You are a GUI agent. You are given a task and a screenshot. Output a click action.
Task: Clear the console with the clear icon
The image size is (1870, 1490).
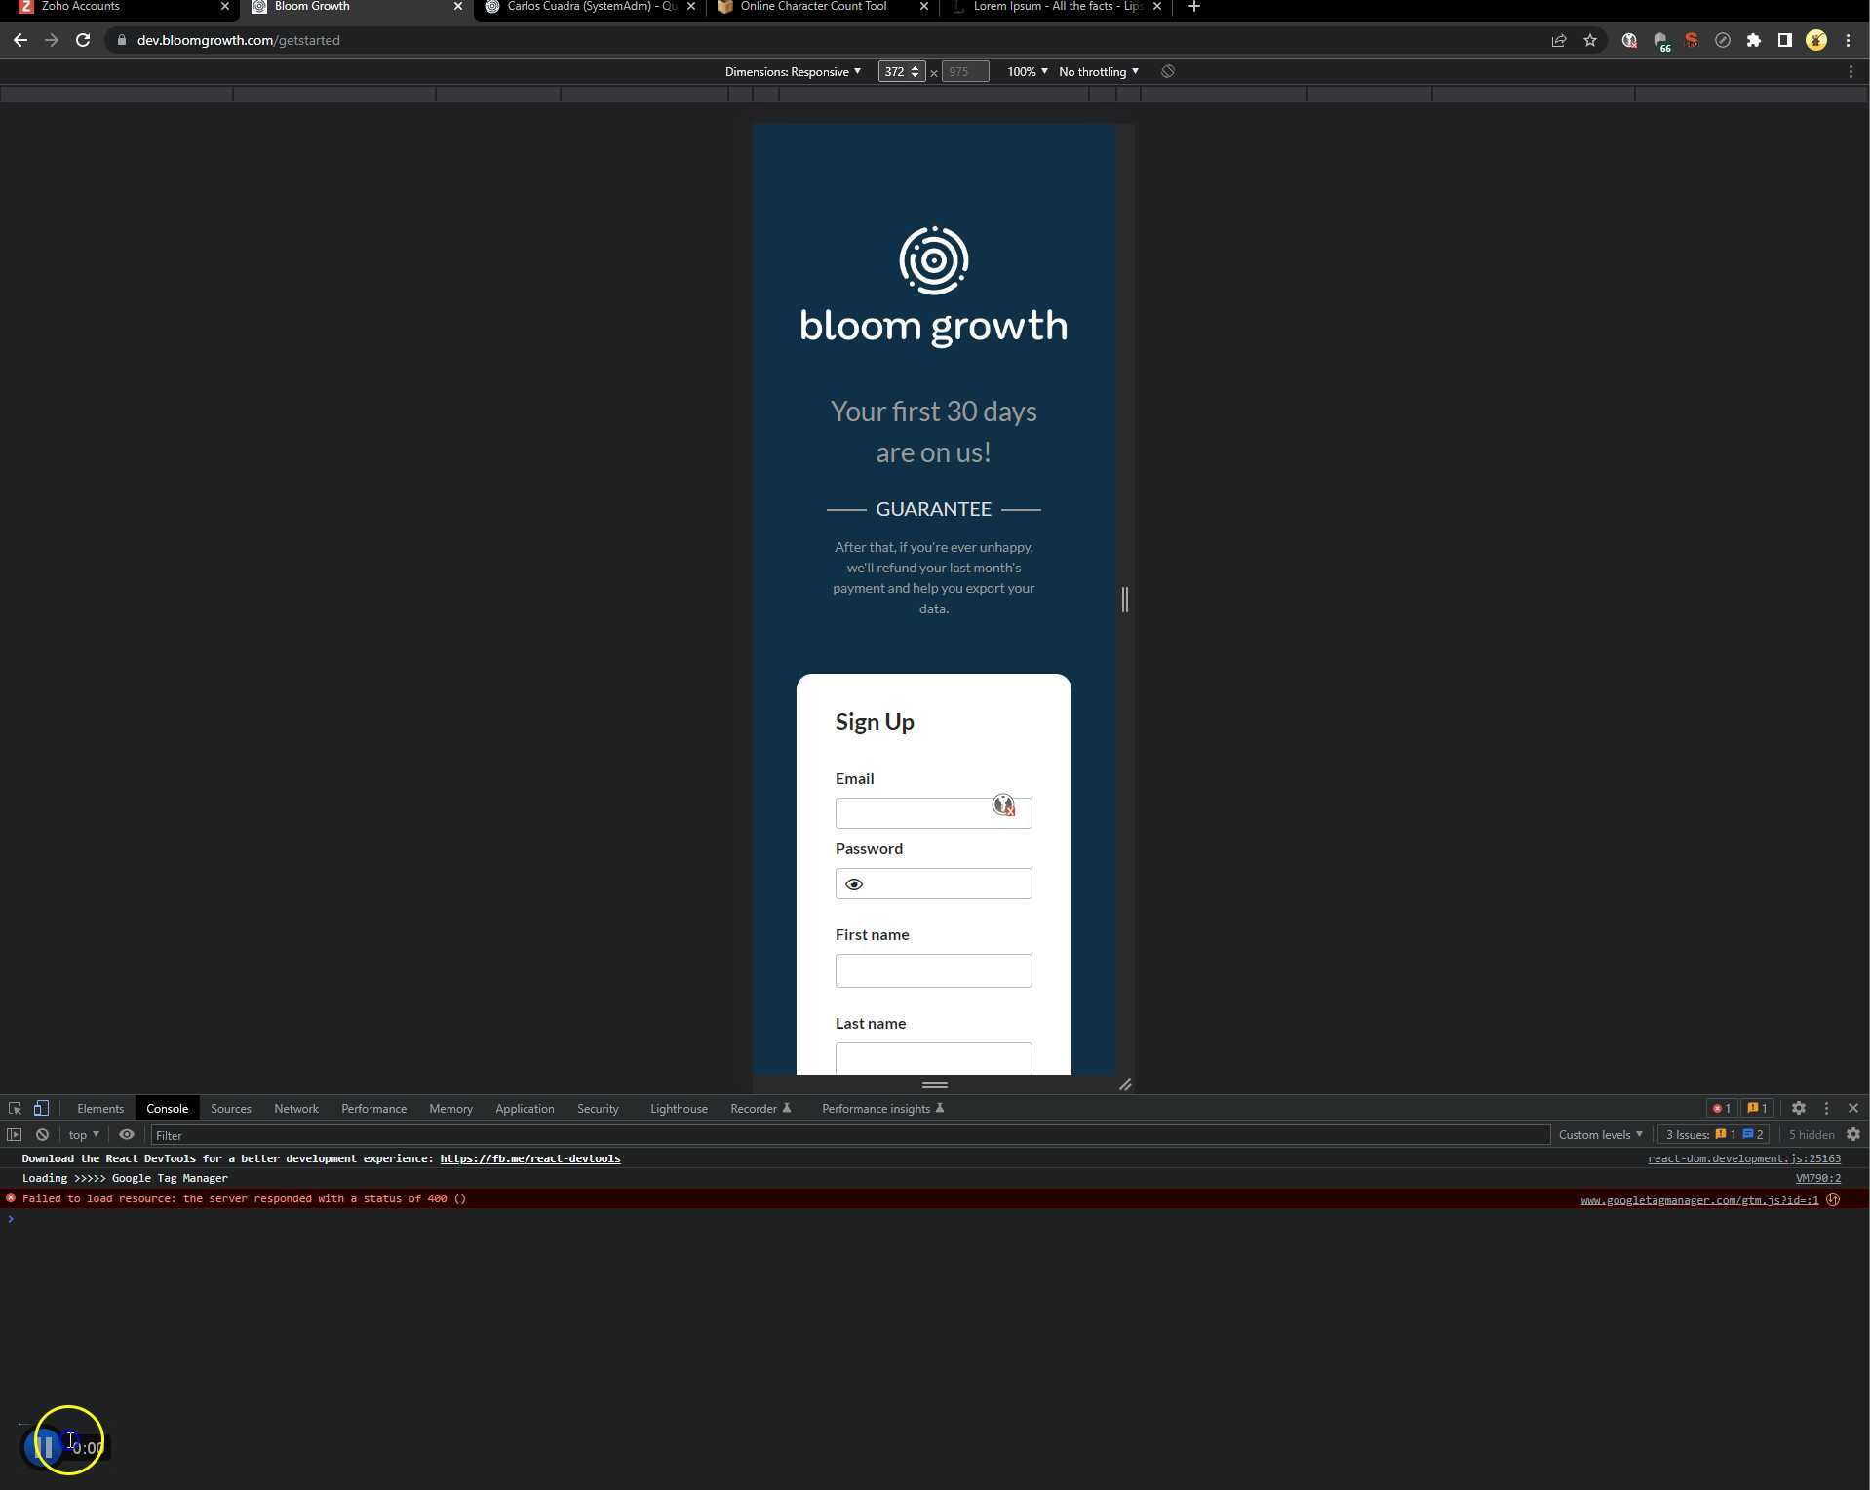point(42,1135)
